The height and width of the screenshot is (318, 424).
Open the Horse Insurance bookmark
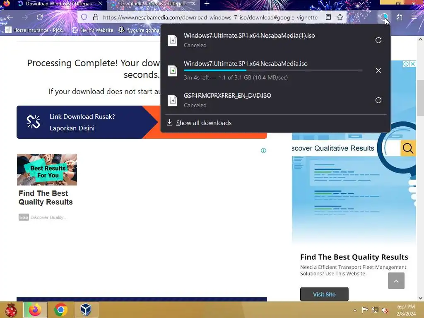click(x=36, y=30)
